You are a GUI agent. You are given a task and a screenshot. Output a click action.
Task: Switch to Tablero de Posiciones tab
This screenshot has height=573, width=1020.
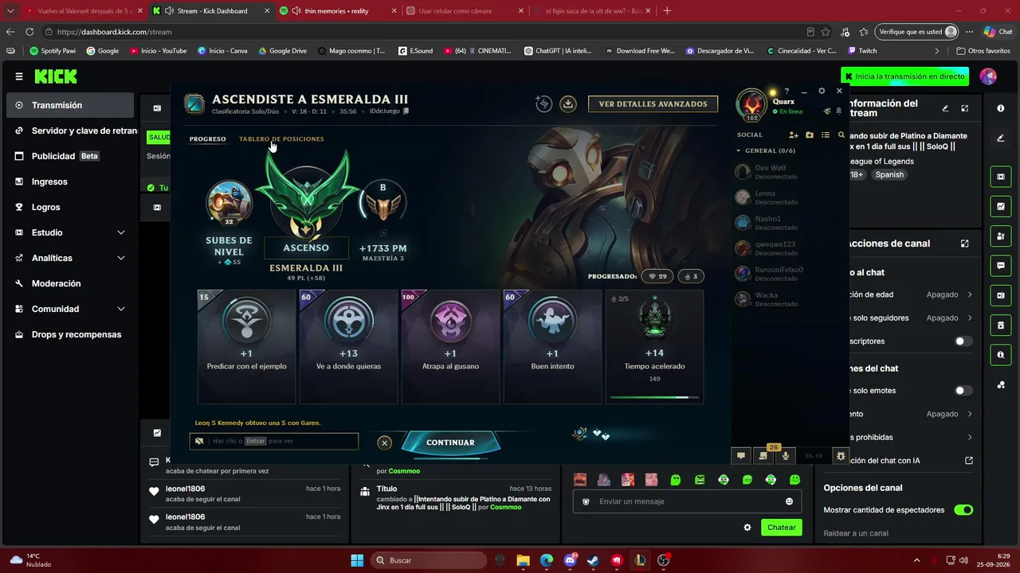281,139
